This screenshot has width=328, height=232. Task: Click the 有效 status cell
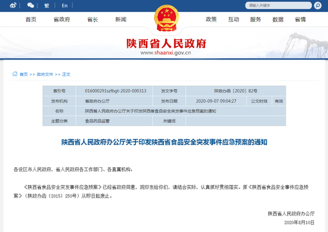(x=279, y=101)
